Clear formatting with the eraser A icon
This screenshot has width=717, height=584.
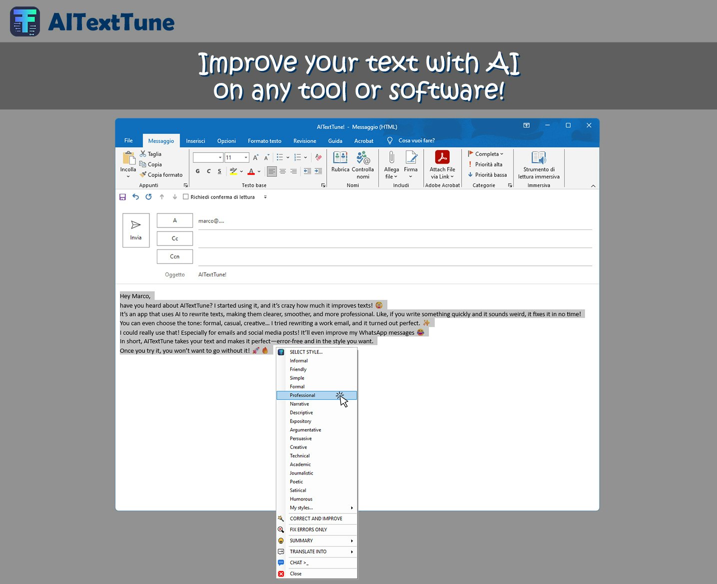(318, 157)
